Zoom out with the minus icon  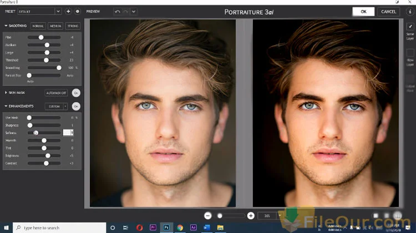pos(208,216)
